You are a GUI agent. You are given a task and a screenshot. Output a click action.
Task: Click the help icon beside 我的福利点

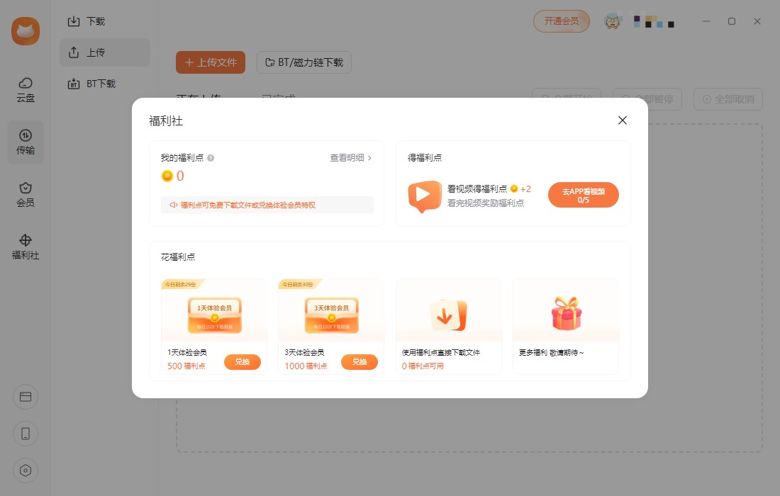pyautogui.click(x=211, y=158)
